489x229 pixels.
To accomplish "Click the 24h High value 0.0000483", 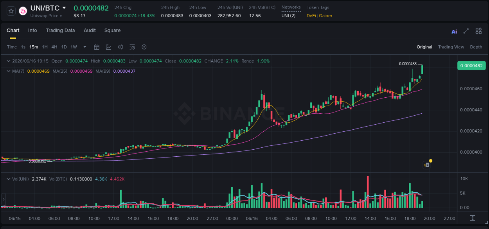I will click(x=172, y=16).
